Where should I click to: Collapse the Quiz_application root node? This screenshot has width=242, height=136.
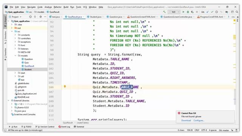coord(8,21)
